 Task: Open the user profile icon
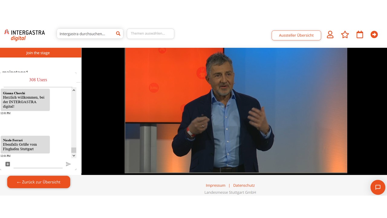point(330,35)
